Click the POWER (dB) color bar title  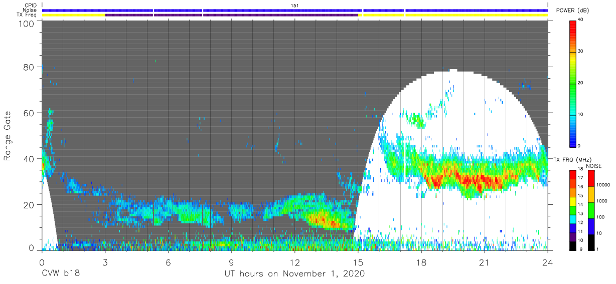572,11
